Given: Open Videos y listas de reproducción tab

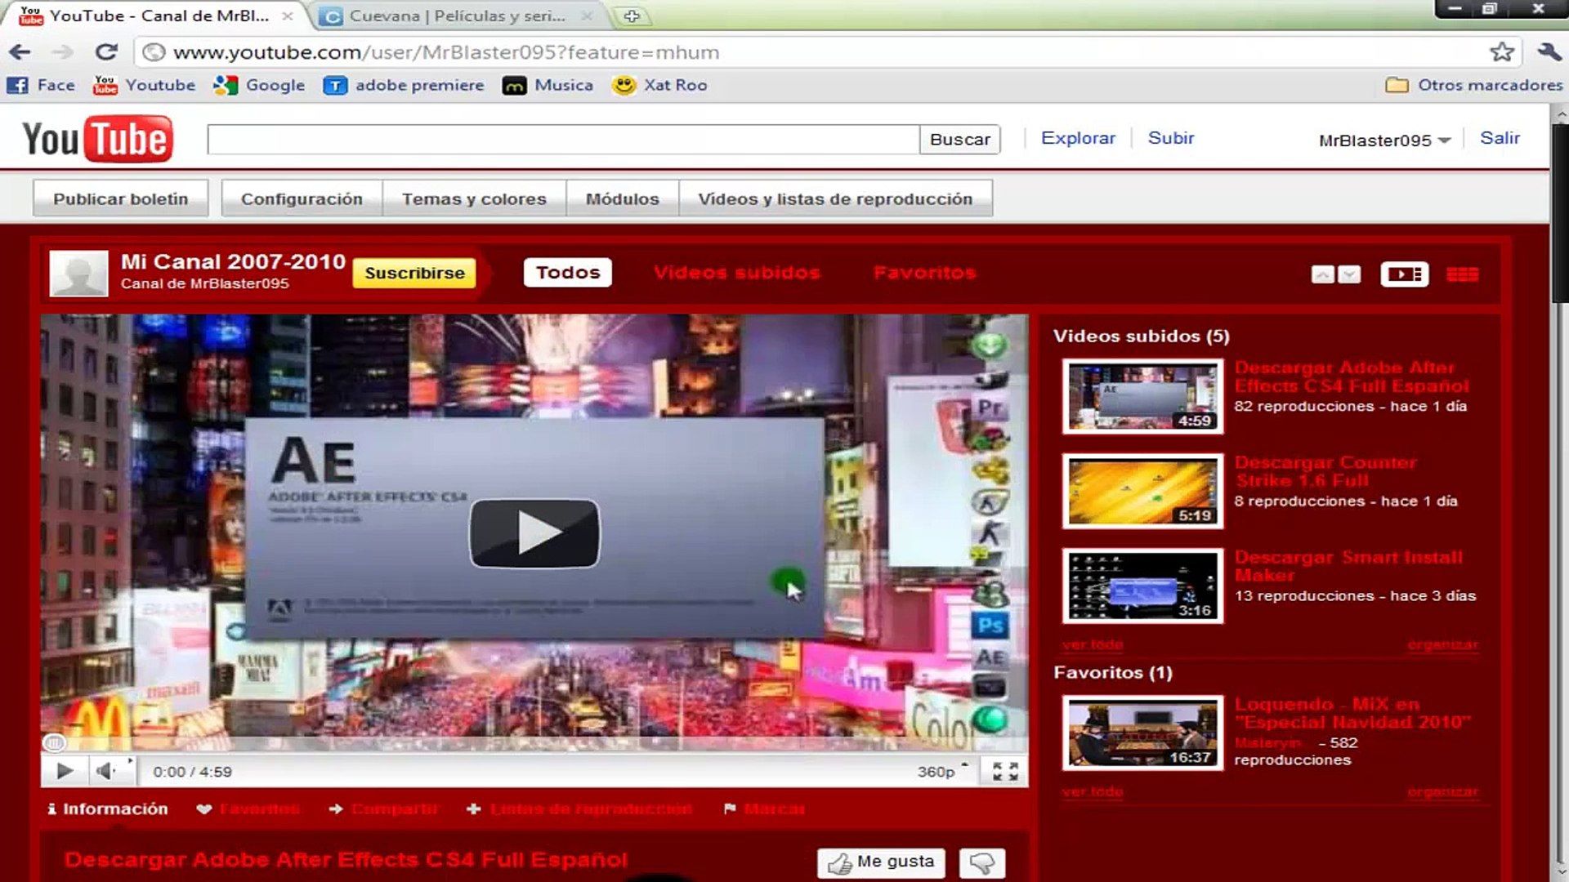Looking at the screenshot, I should 835,198.
